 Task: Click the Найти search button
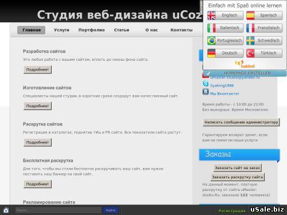111,210
